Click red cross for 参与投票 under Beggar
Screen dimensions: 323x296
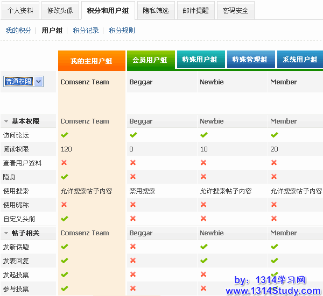[133, 288]
